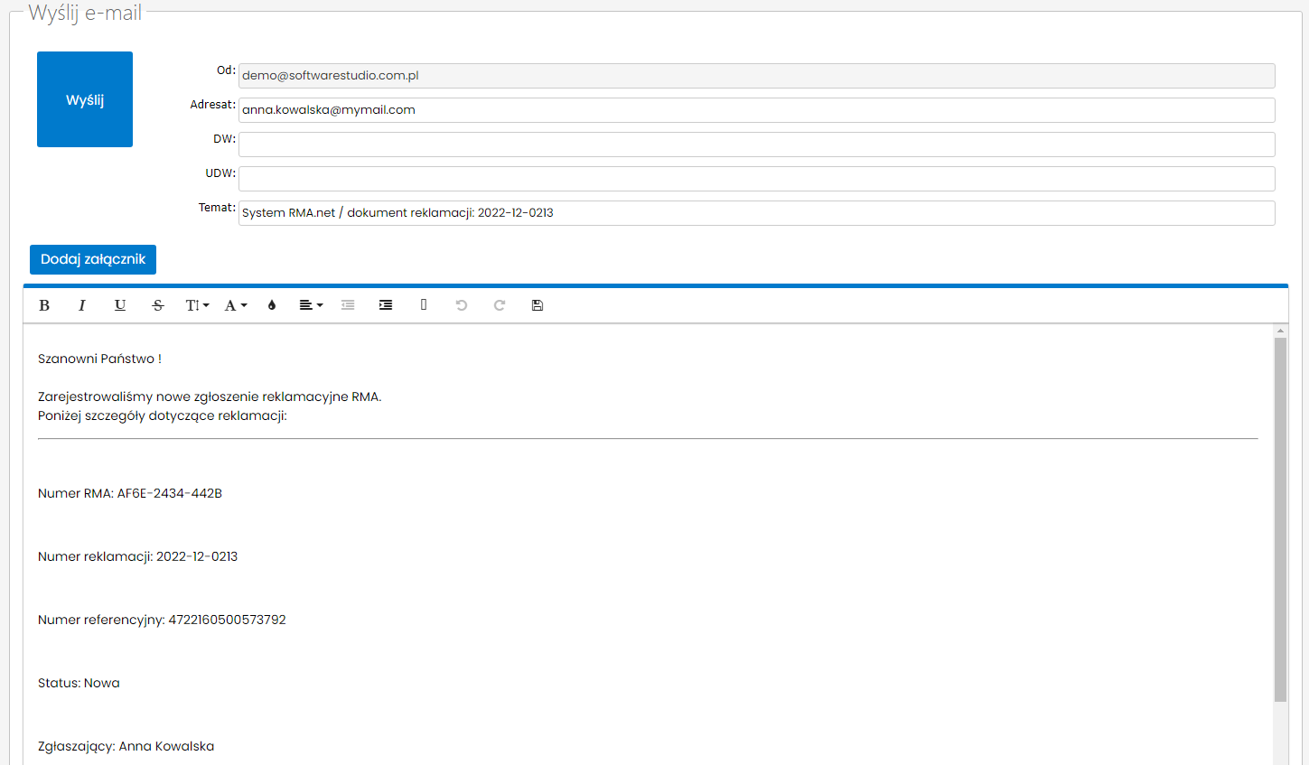Apply strikethrough formatting
The image size is (1309, 765).
pyautogui.click(x=158, y=305)
